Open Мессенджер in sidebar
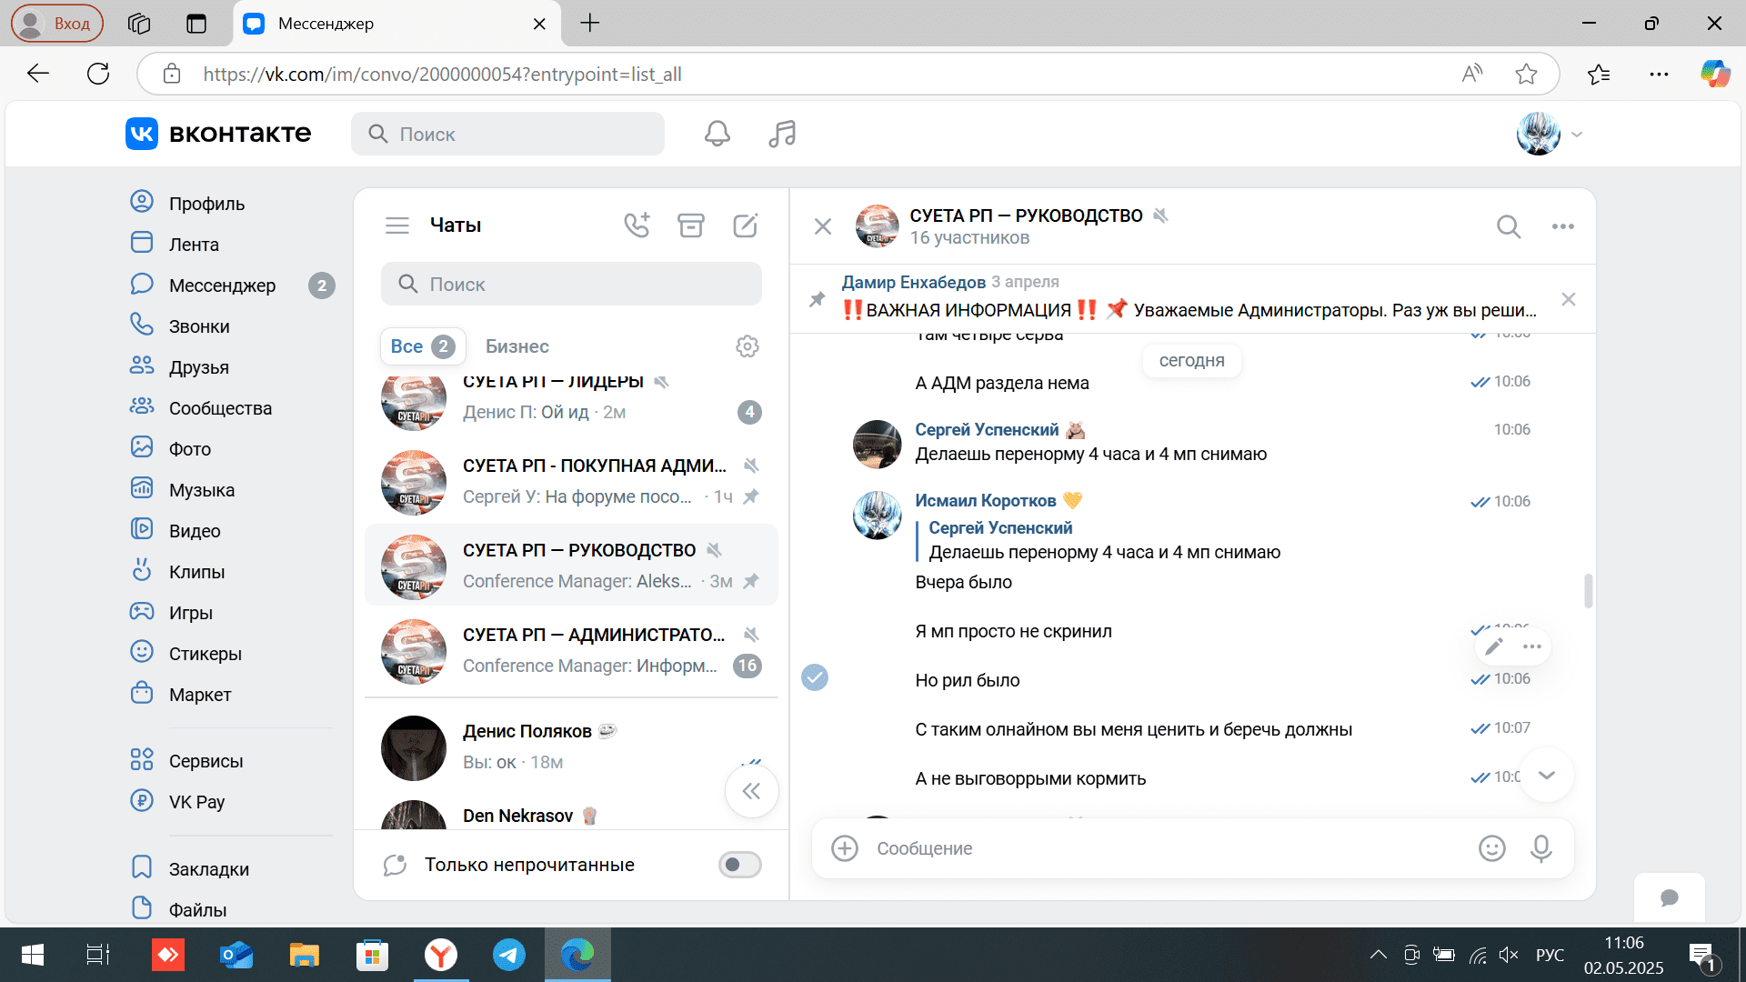Screen dimensions: 1746x982 222,286
